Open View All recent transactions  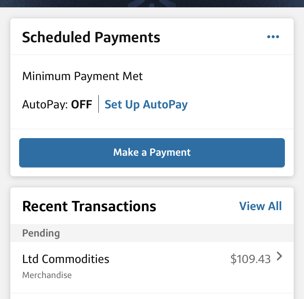tap(260, 206)
